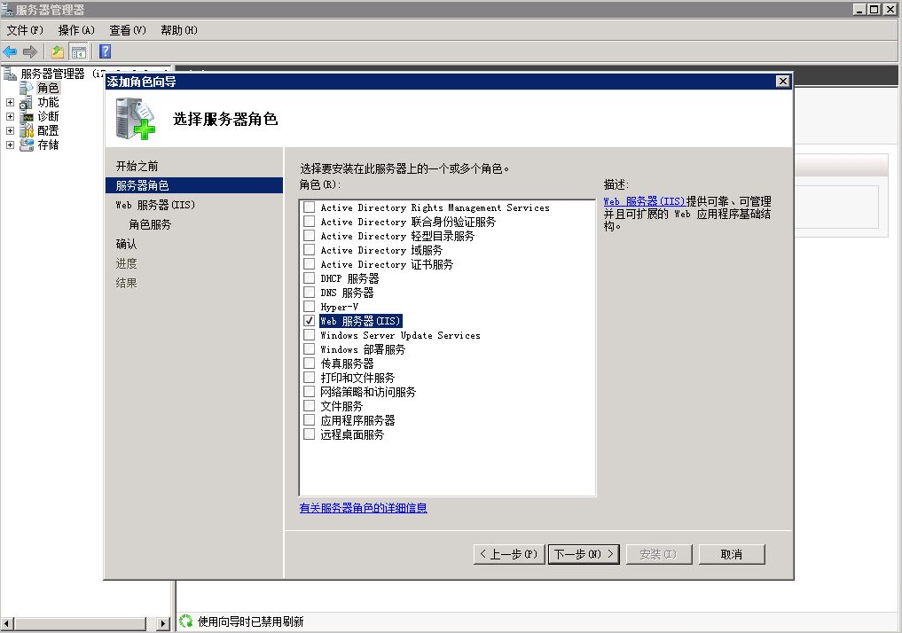
Task: Uncheck Web 服务器(IIS) role
Action: (310, 321)
